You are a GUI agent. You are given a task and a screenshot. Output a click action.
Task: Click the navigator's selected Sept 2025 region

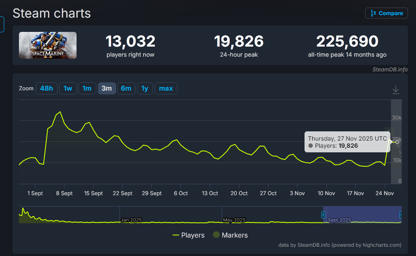[x=362, y=215]
